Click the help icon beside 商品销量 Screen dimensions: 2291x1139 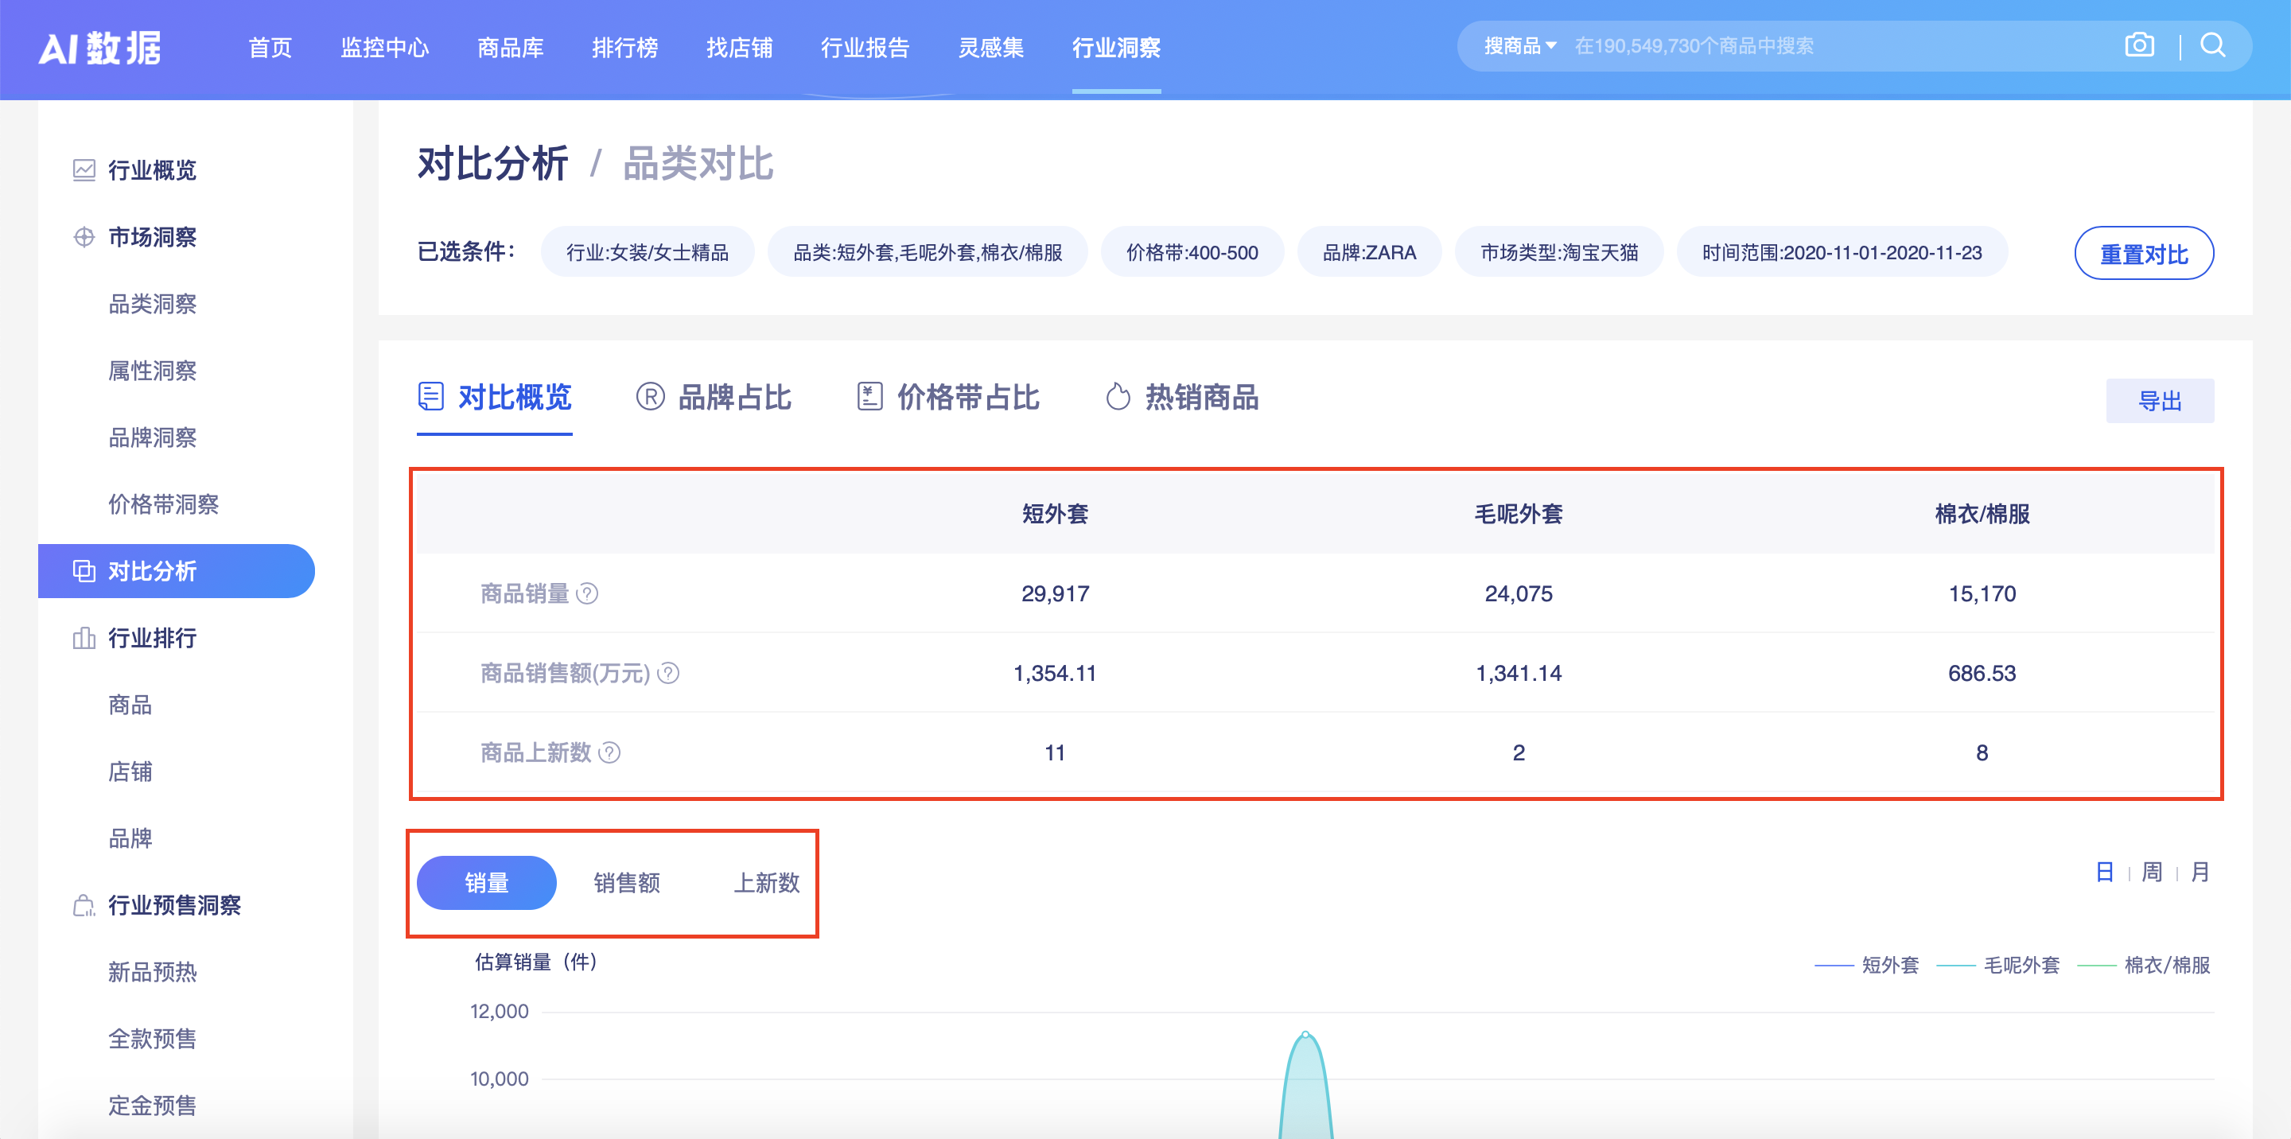click(589, 593)
